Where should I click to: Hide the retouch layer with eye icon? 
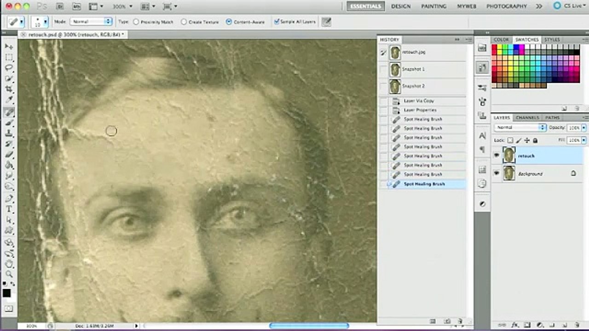pyautogui.click(x=497, y=155)
